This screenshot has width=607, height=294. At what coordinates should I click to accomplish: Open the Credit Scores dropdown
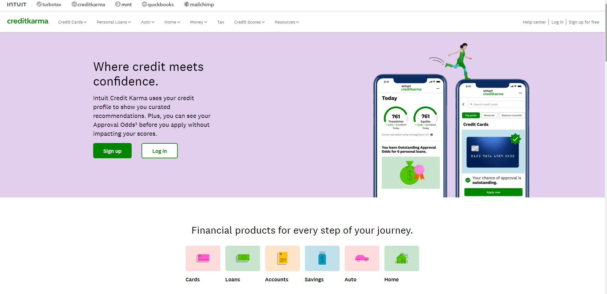pyautogui.click(x=249, y=22)
